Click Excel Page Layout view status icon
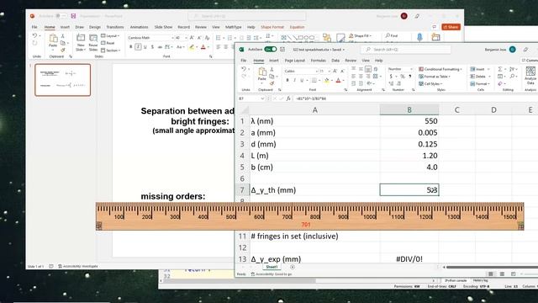 coord(502,274)
